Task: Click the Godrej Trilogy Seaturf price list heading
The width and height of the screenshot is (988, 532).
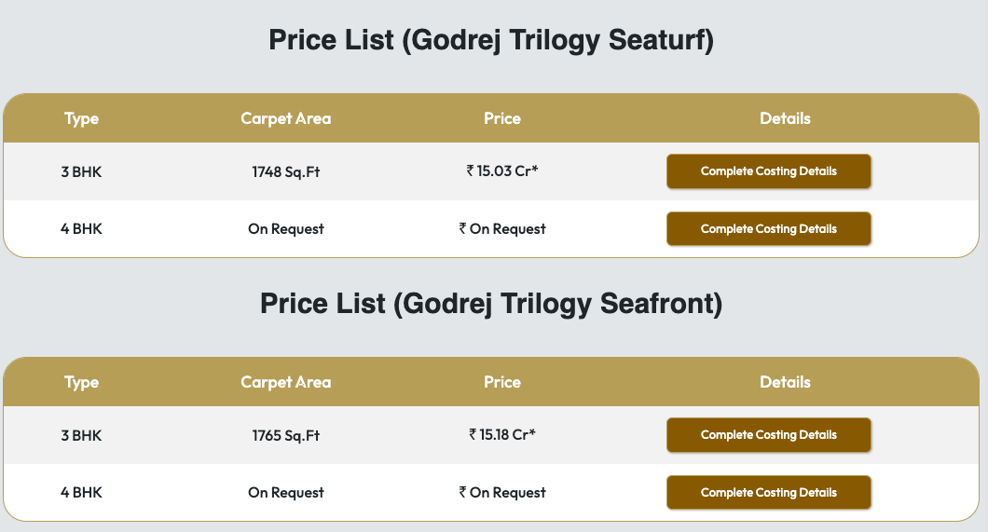Action: [491, 41]
